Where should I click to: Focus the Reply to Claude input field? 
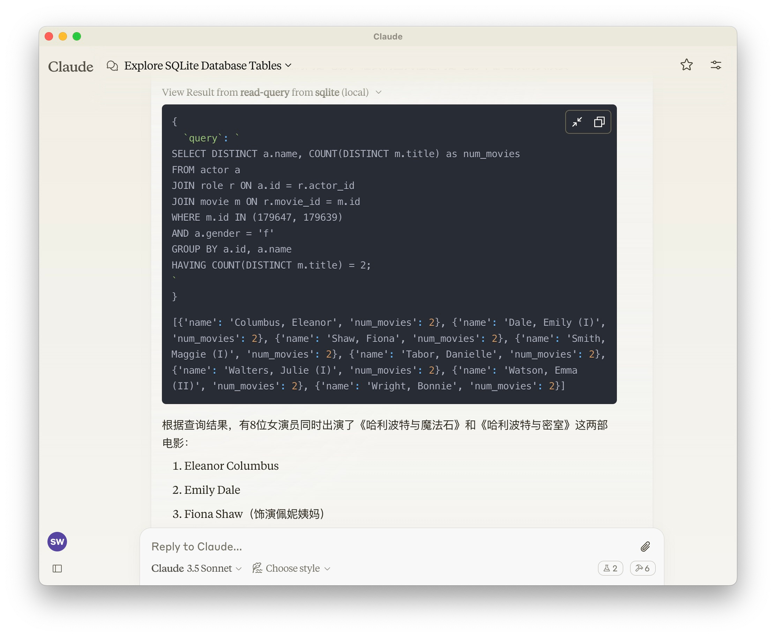point(389,546)
